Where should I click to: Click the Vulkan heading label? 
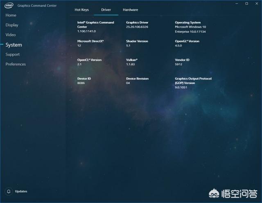tap(132, 60)
